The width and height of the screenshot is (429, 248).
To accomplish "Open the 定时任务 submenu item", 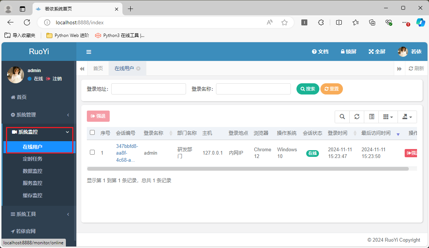I will (x=33, y=159).
